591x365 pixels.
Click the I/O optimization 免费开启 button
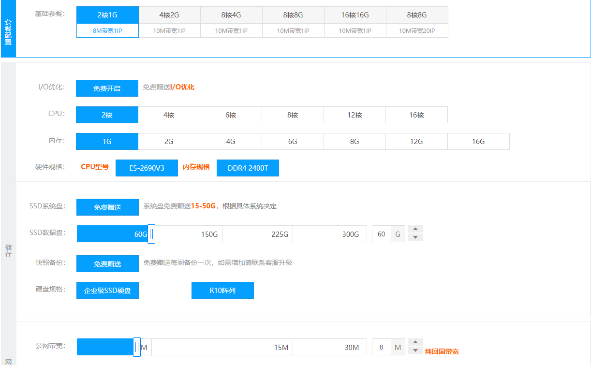point(107,88)
